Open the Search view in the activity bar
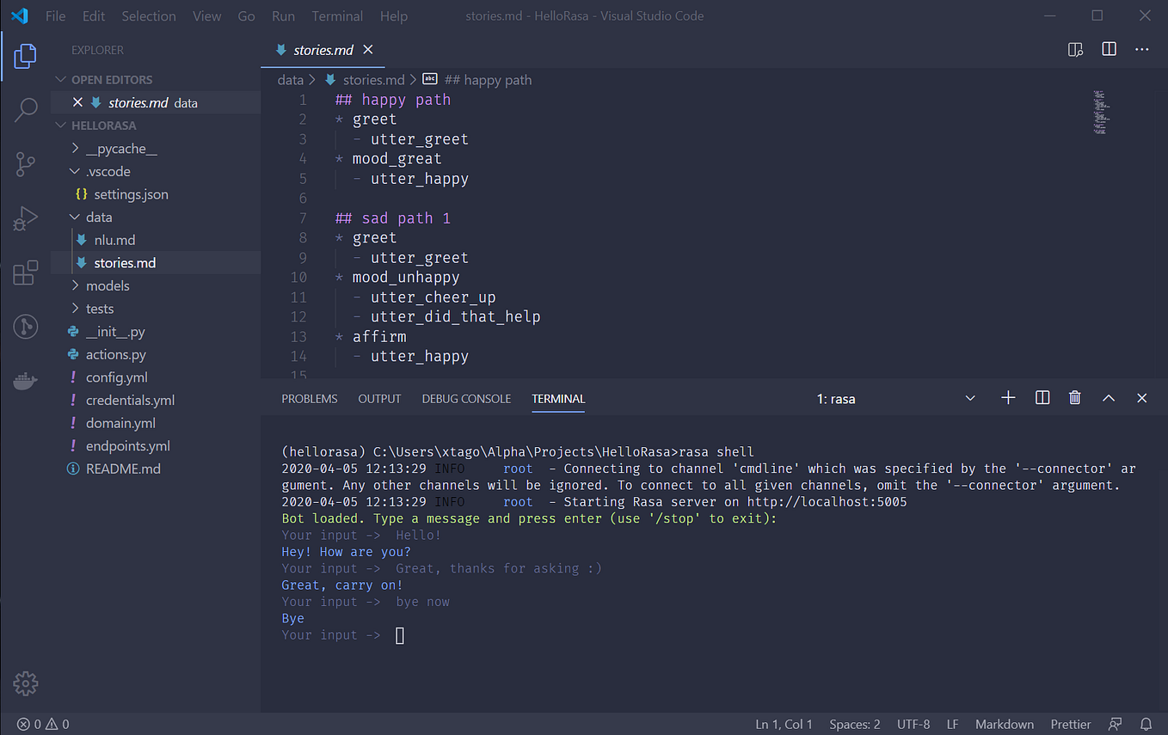 click(x=26, y=110)
